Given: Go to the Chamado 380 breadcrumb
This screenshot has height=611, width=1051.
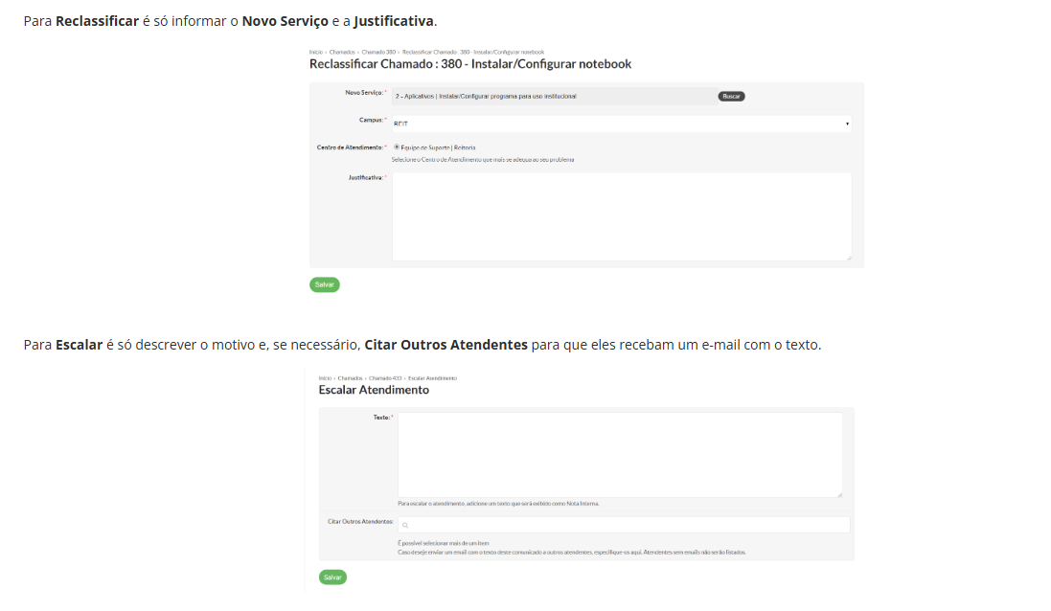Looking at the screenshot, I should point(378,52).
